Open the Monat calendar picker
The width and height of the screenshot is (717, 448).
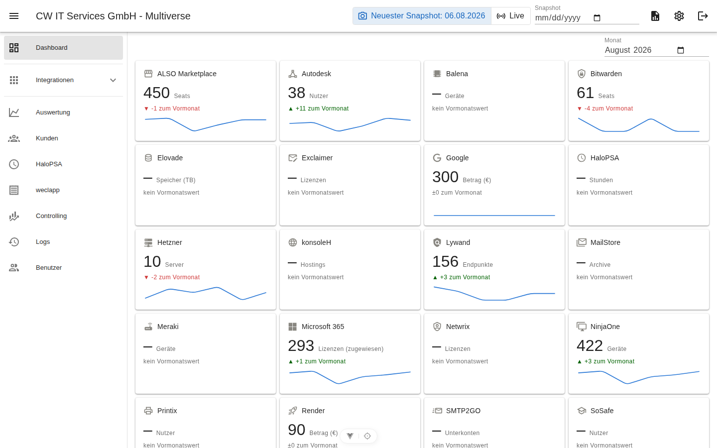681,50
